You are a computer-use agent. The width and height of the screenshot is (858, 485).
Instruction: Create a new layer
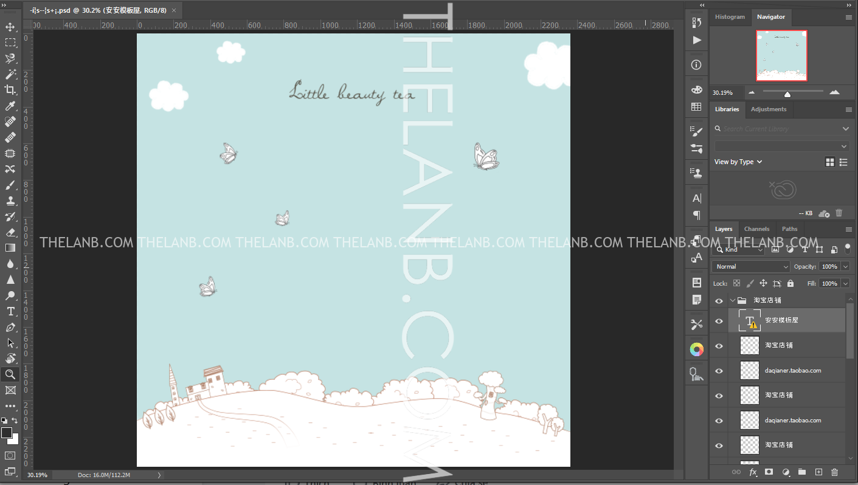[818, 472]
